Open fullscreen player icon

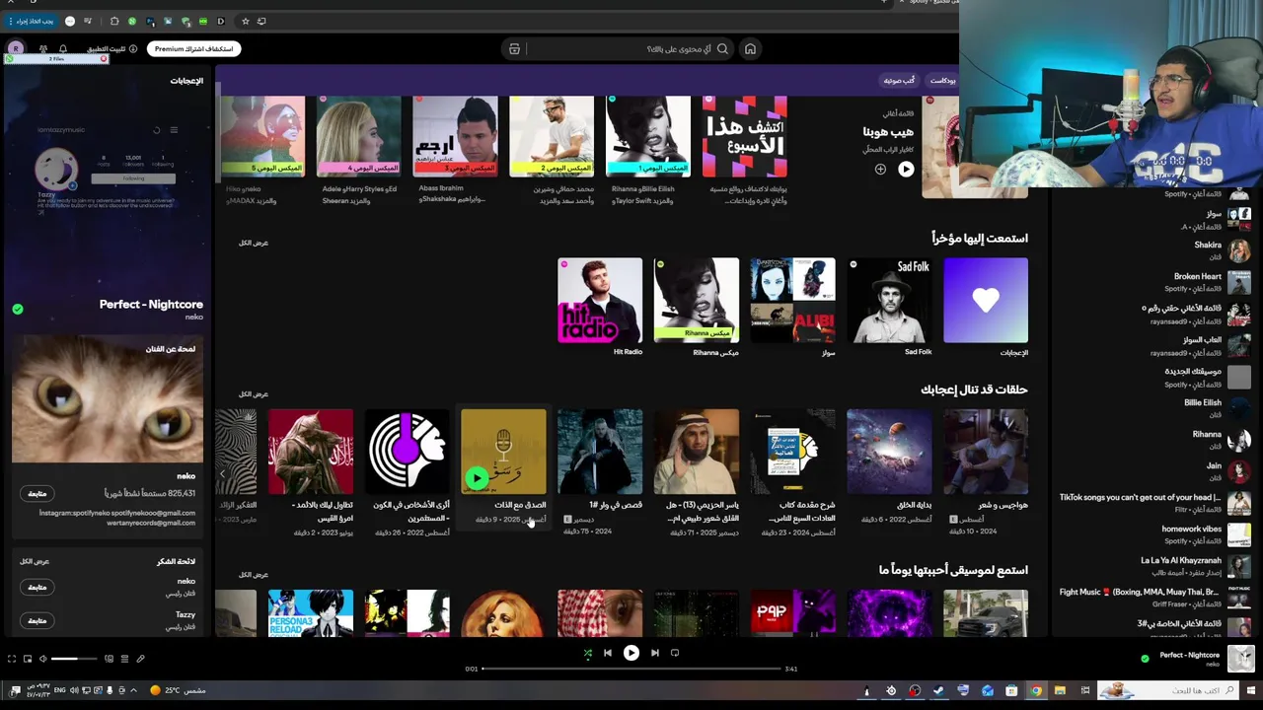point(12,659)
